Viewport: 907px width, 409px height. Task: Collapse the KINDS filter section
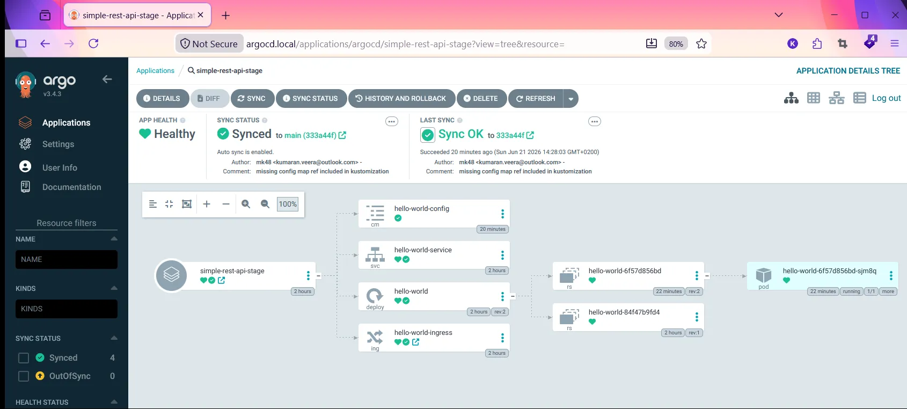pos(114,288)
